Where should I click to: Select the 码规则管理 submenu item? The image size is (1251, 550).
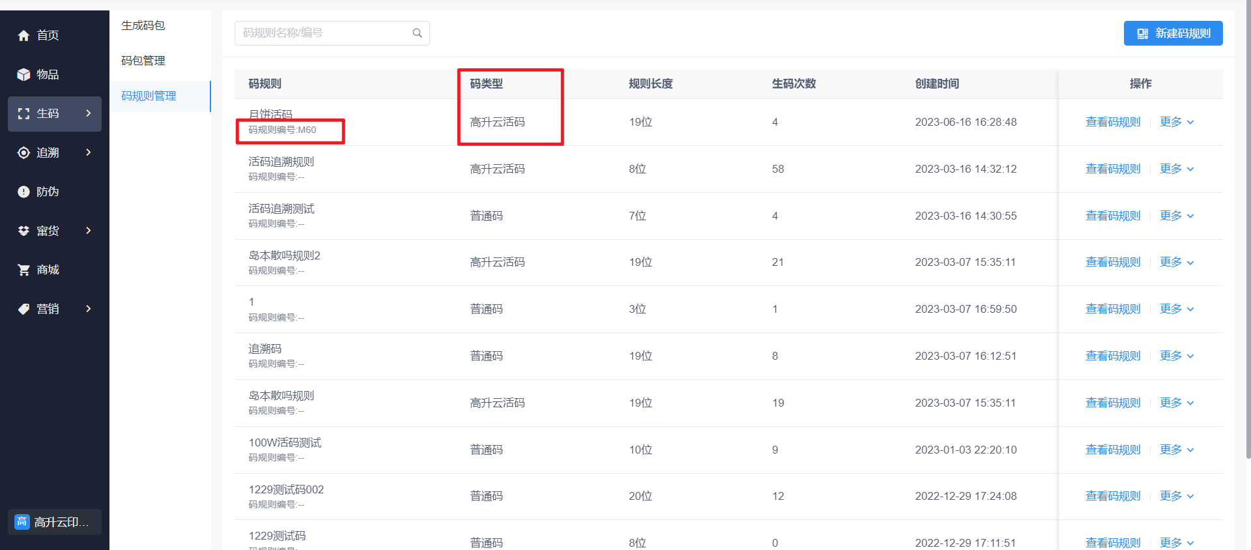click(x=160, y=96)
